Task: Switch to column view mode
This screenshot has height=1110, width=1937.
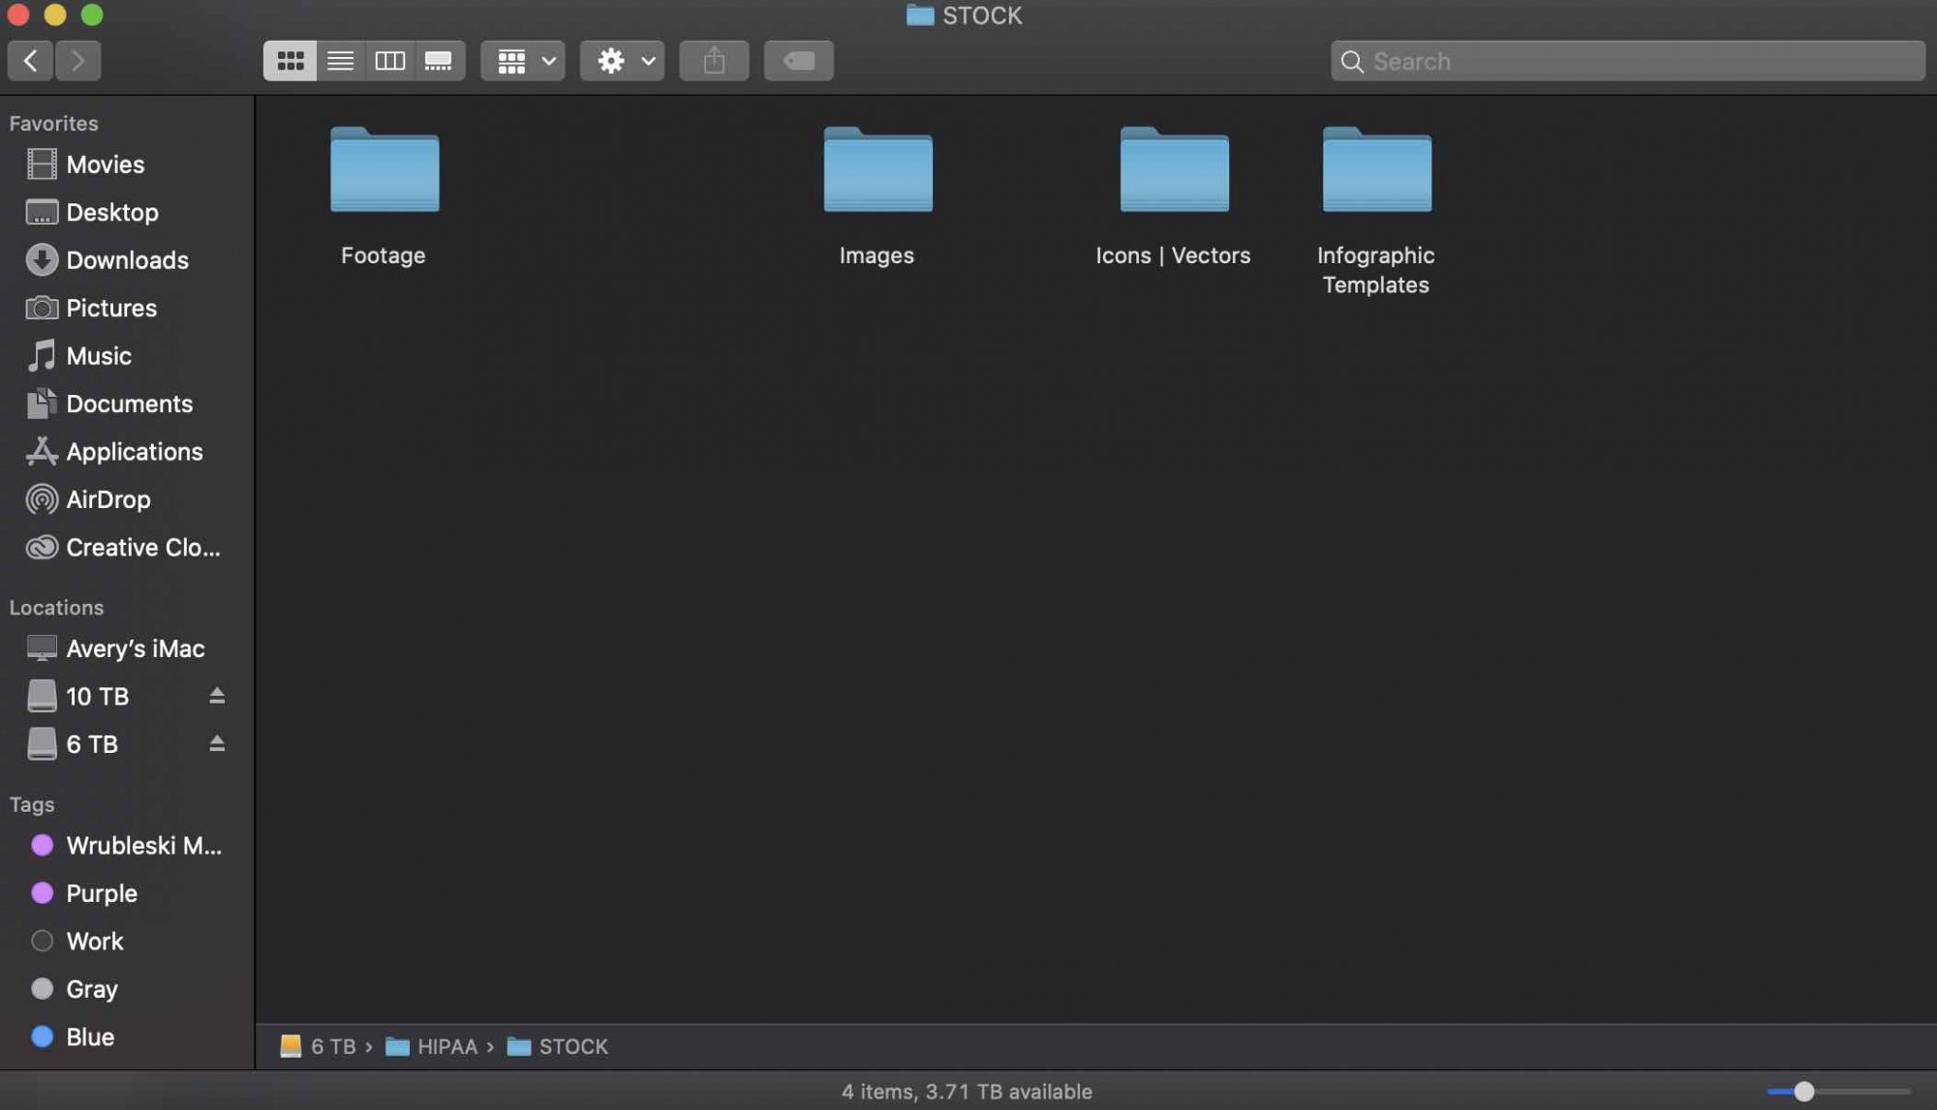Action: coord(389,61)
